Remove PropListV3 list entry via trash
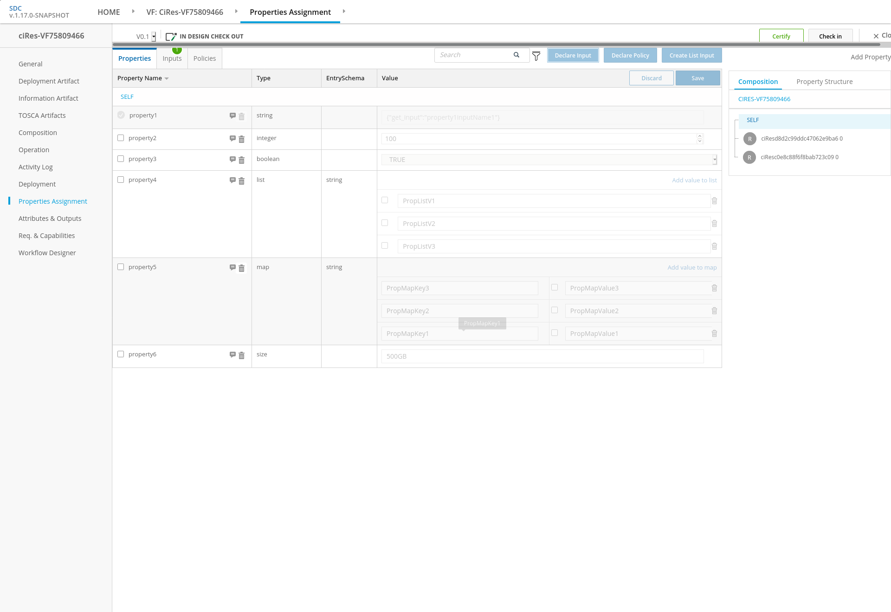The height and width of the screenshot is (612, 891). point(714,246)
